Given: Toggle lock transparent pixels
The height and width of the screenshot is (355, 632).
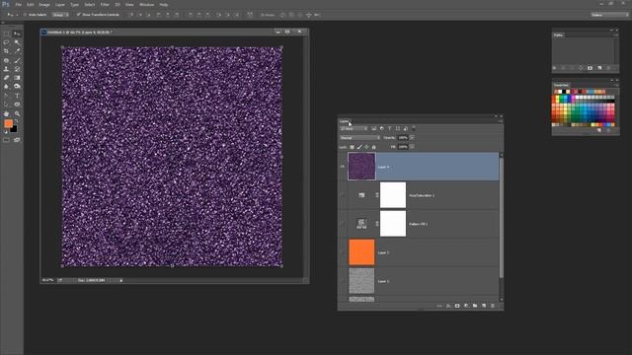Looking at the screenshot, I should (x=352, y=147).
